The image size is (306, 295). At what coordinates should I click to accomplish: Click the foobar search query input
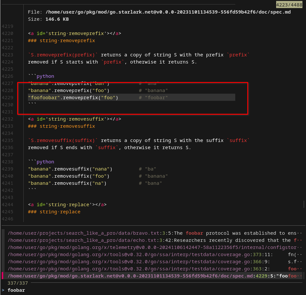(x=16, y=290)
